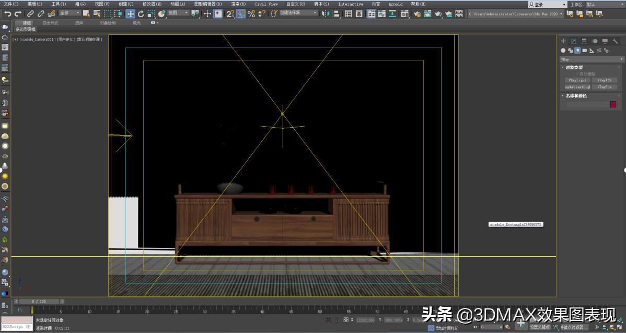Activate the Select and Rotate tool
626x333 pixels.
pos(142,14)
